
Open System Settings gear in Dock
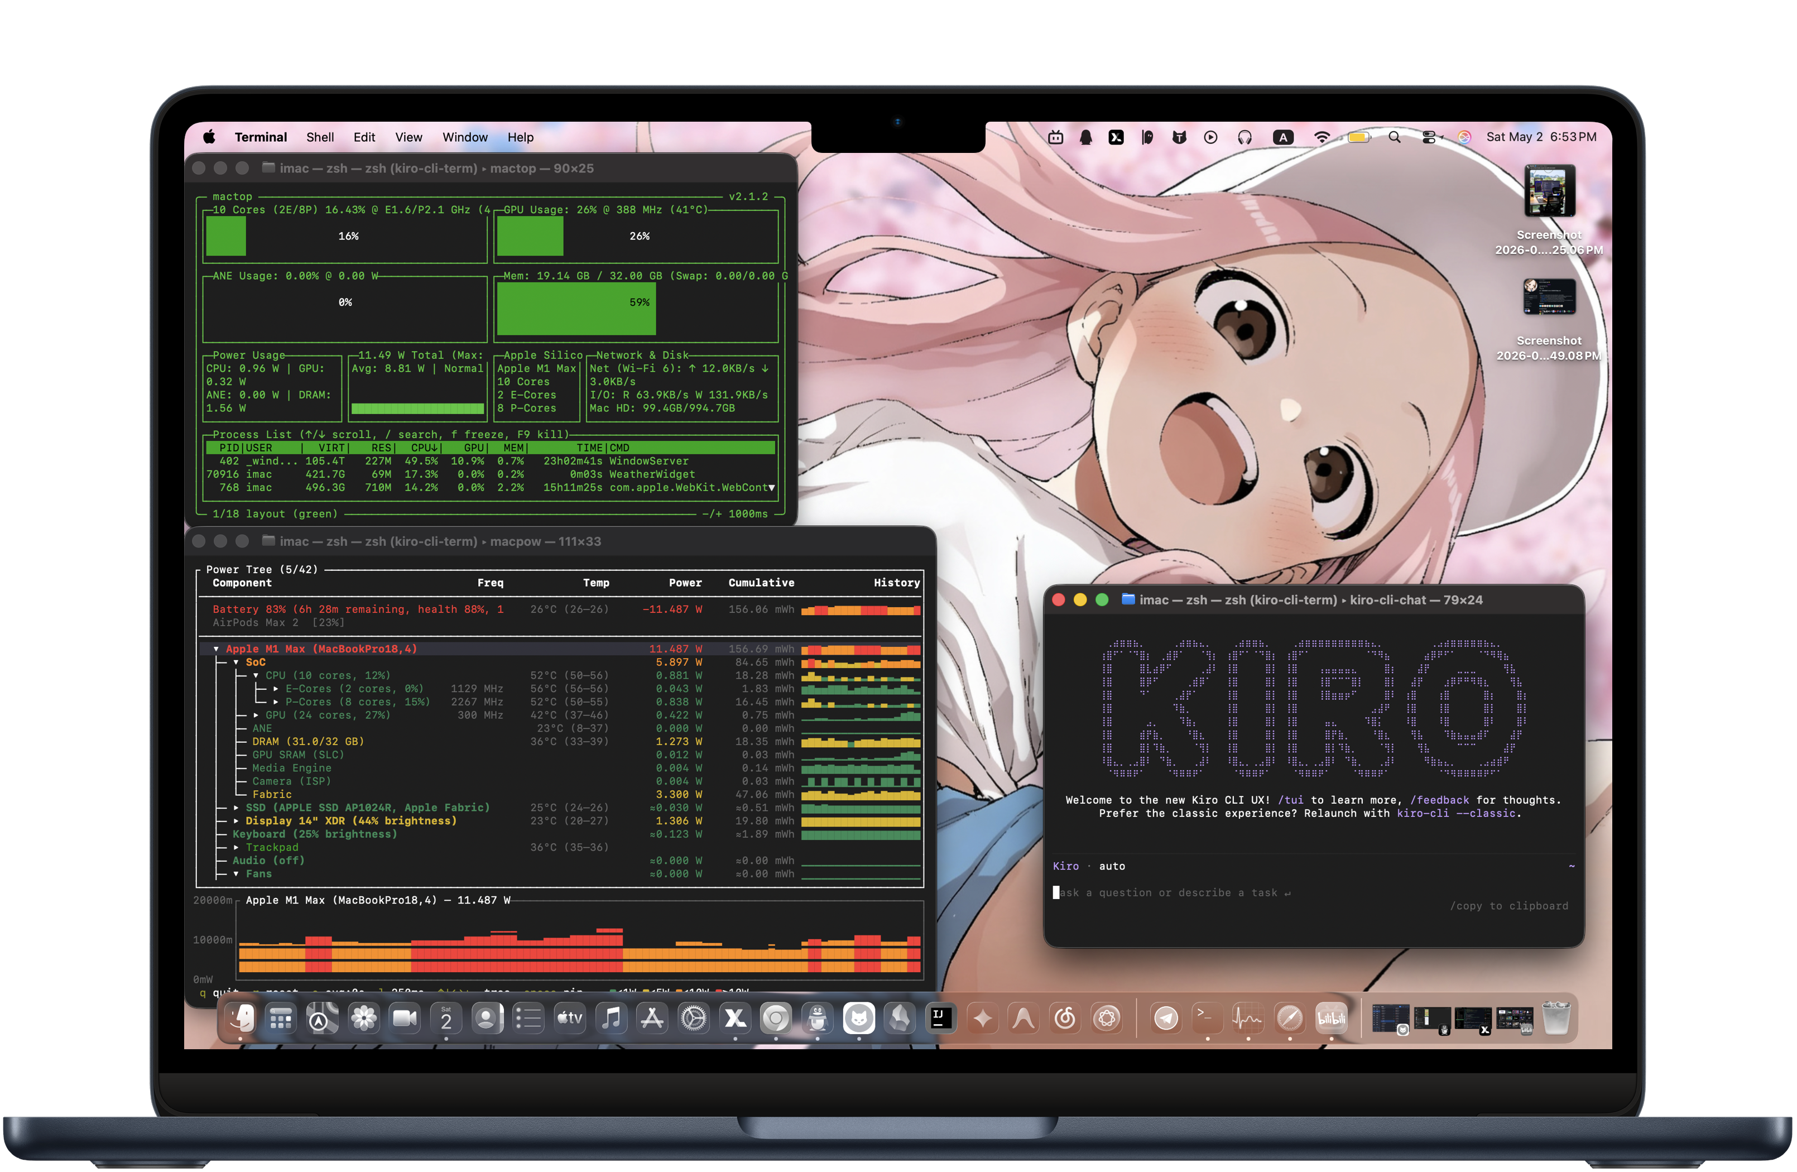pyautogui.click(x=694, y=1018)
